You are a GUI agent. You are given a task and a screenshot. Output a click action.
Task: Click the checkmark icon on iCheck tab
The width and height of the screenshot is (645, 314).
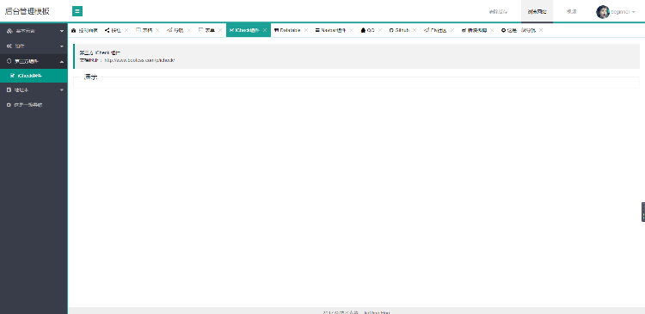(232, 30)
